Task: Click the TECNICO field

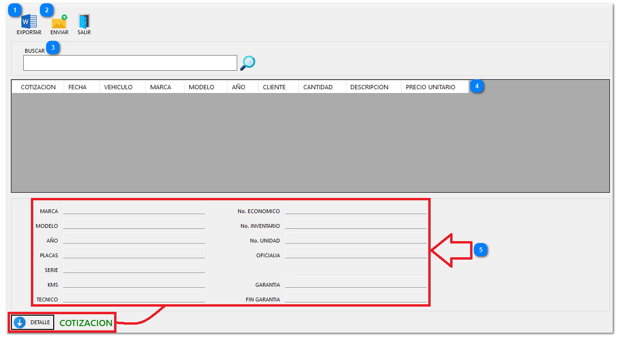Action: coord(134,297)
